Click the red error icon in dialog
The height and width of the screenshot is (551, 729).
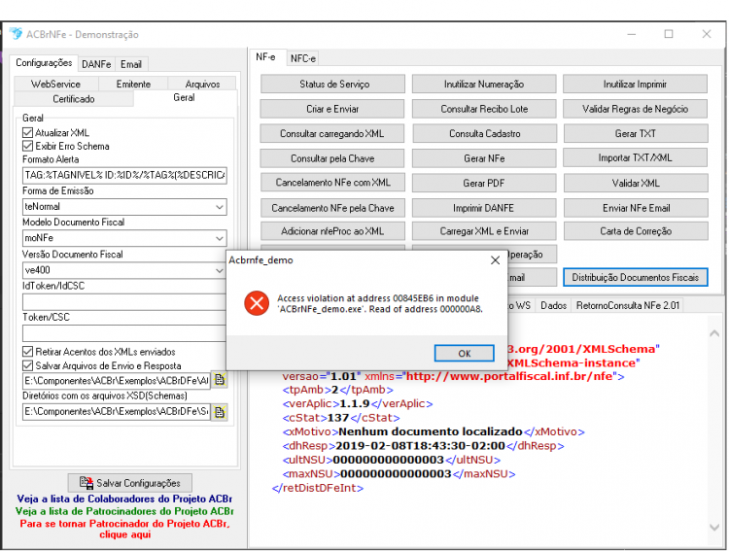coord(257,303)
